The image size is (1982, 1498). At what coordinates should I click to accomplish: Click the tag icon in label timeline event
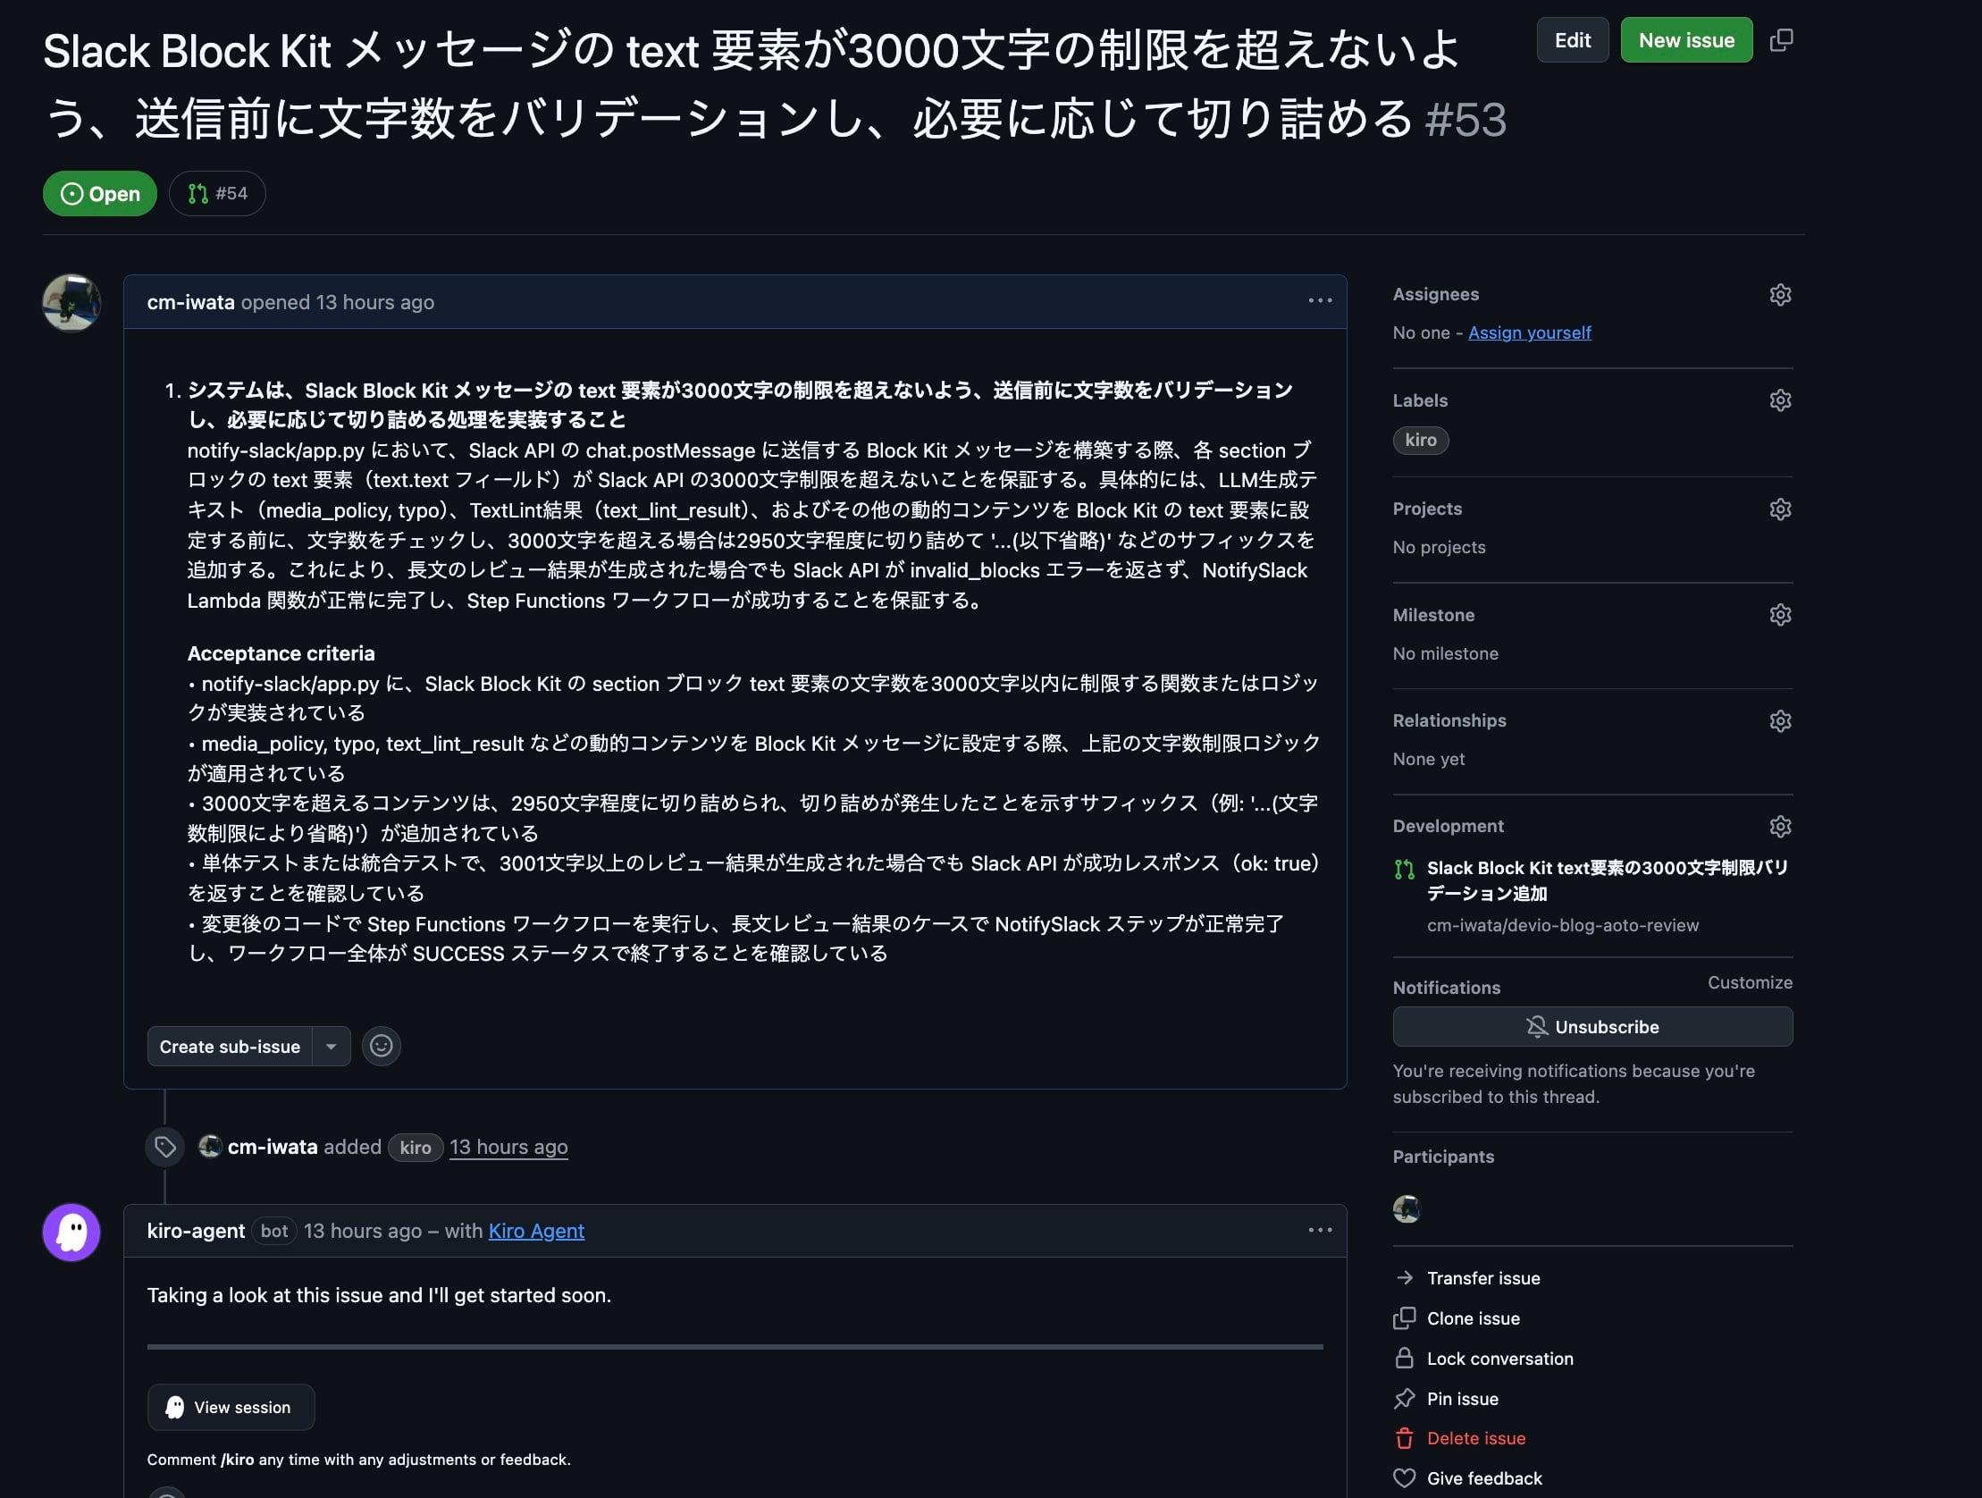tap(164, 1147)
